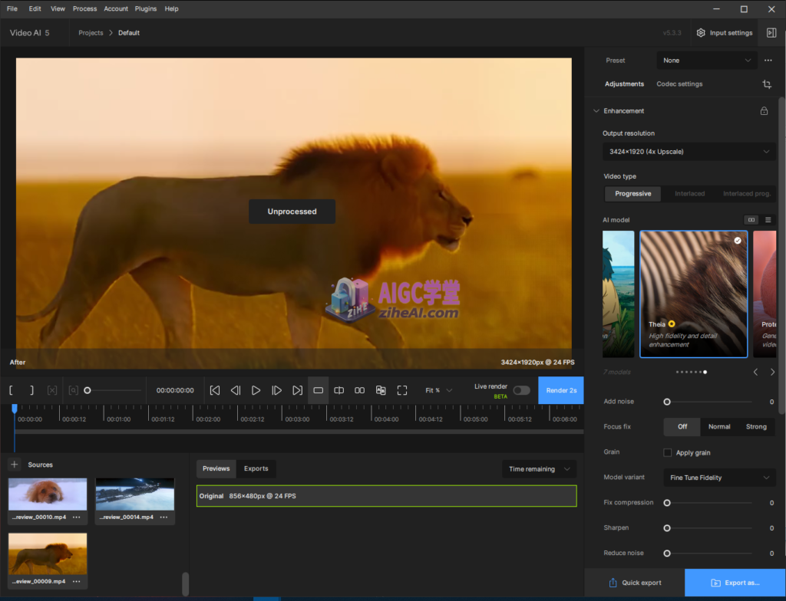Step back one frame
The height and width of the screenshot is (601, 786).
coord(236,390)
